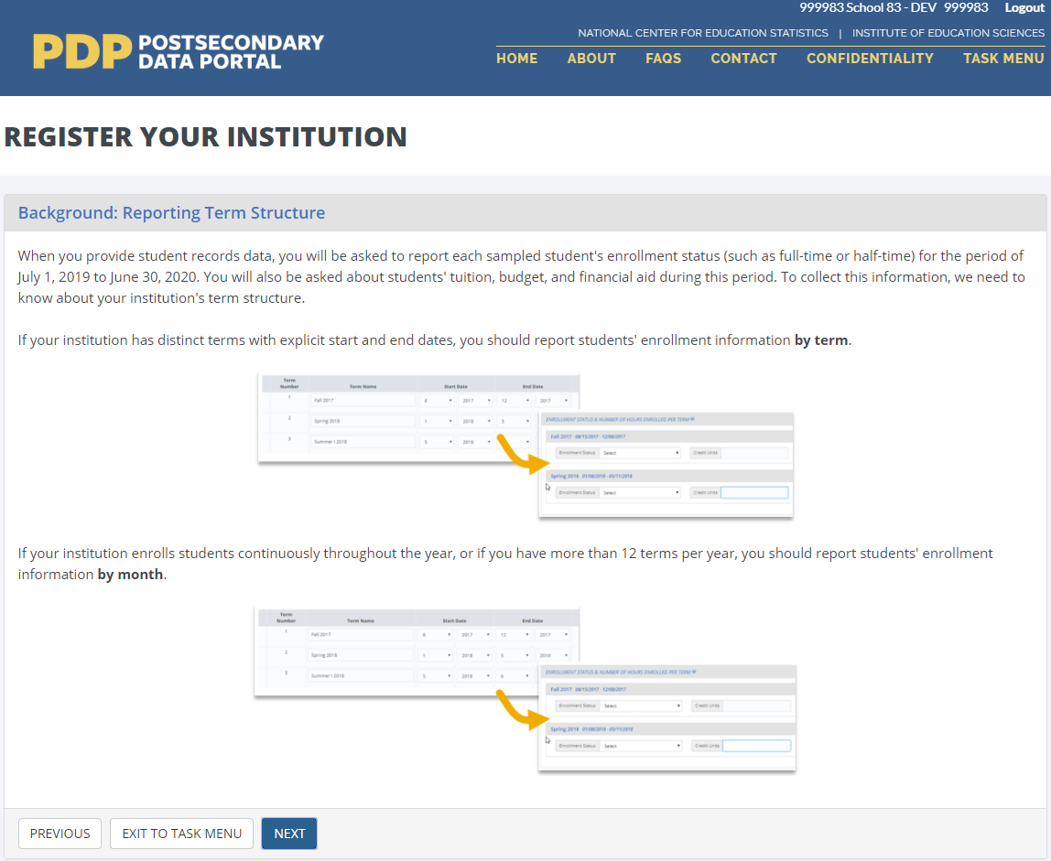Screen dimensions: 1051x861
Task: Click the PDP Postsecondary Data Portal logo
Action: [179, 52]
